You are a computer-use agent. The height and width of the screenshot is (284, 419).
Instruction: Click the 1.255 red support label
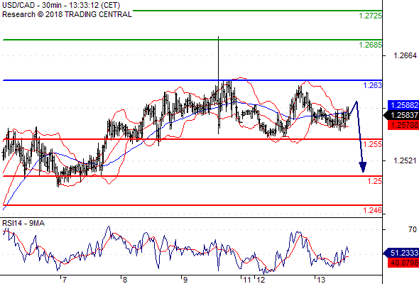[x=373, y=144]
